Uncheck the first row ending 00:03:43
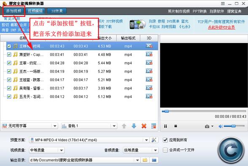248x166 pixels. click(9, 46)
